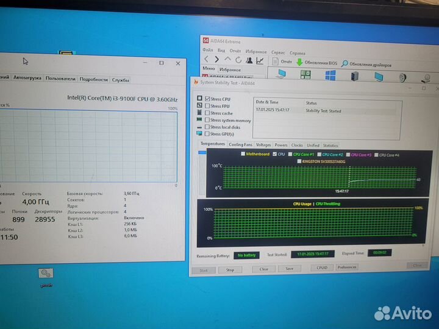
Task: Click the refresh icon in AIDA64 toolbar
Action: [x=238, y=60]
